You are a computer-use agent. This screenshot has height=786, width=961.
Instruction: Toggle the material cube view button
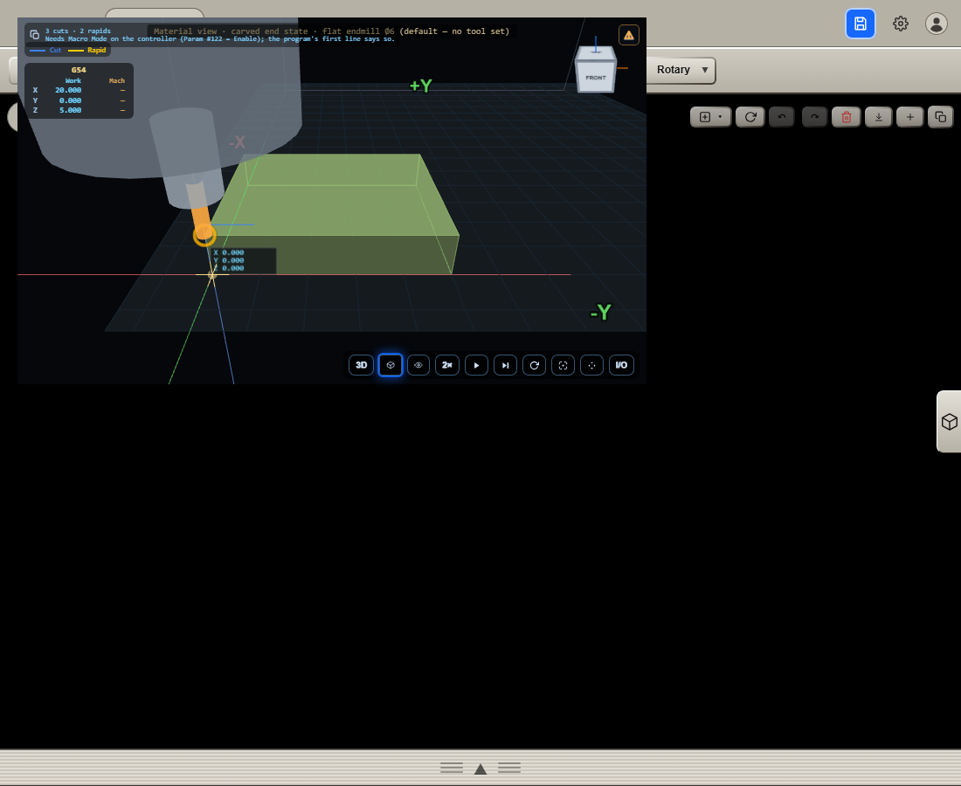[391, 365]
